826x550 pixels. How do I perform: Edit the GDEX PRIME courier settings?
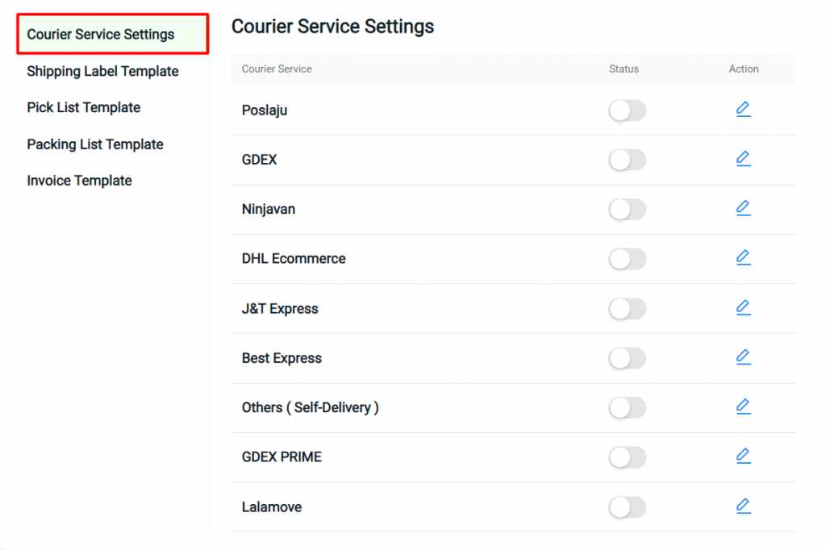[x=743, y=456]
